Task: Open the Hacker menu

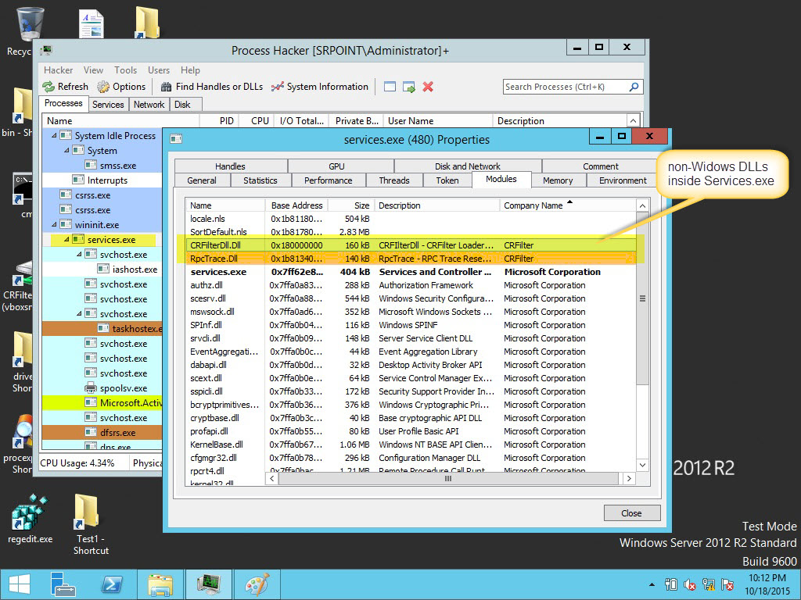Action: 58,70
